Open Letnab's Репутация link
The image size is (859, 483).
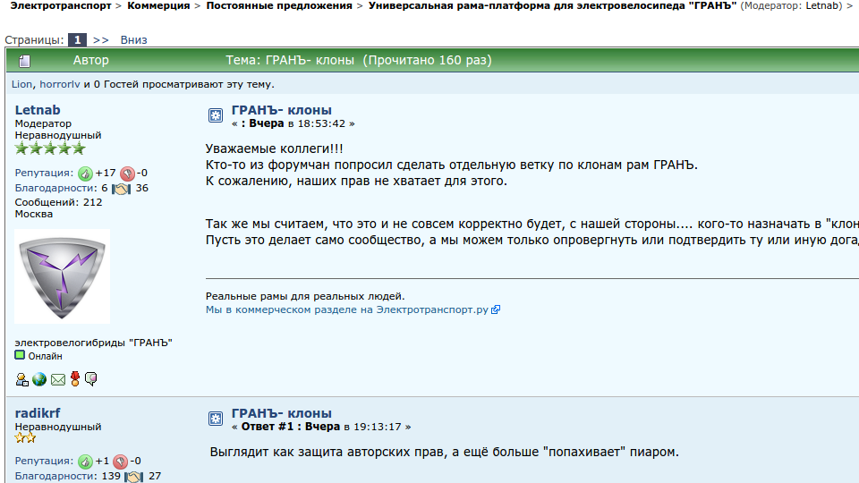[x=44, y=173]
